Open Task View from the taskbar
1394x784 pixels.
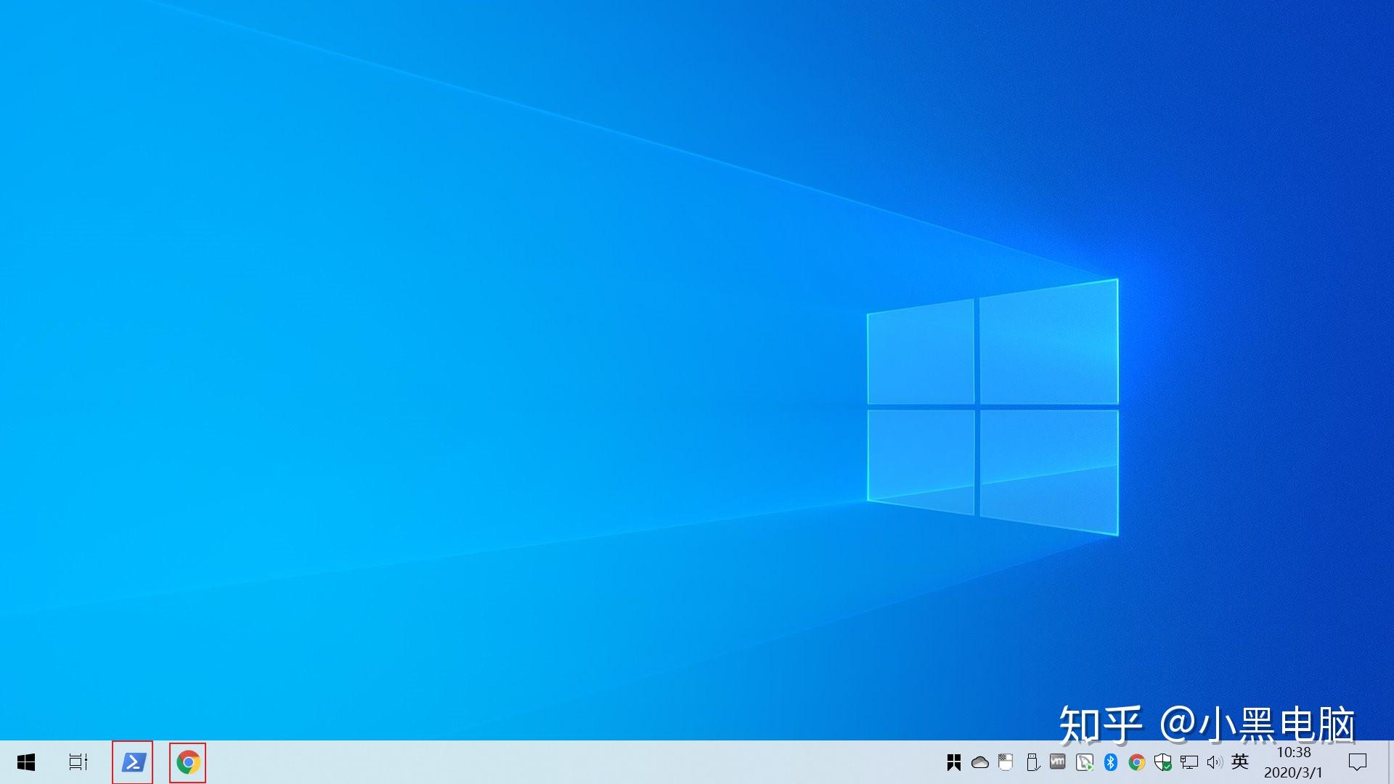click(78, 762)
